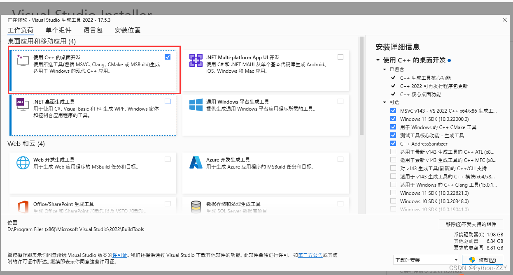
Task: Check Windows 11 SDK (10.0.22621.0) component
Action: click(393, 193)
